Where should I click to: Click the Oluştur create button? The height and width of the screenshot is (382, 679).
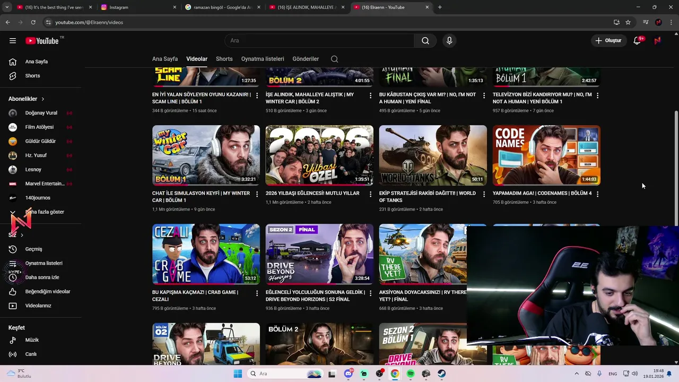click(608, 41)
